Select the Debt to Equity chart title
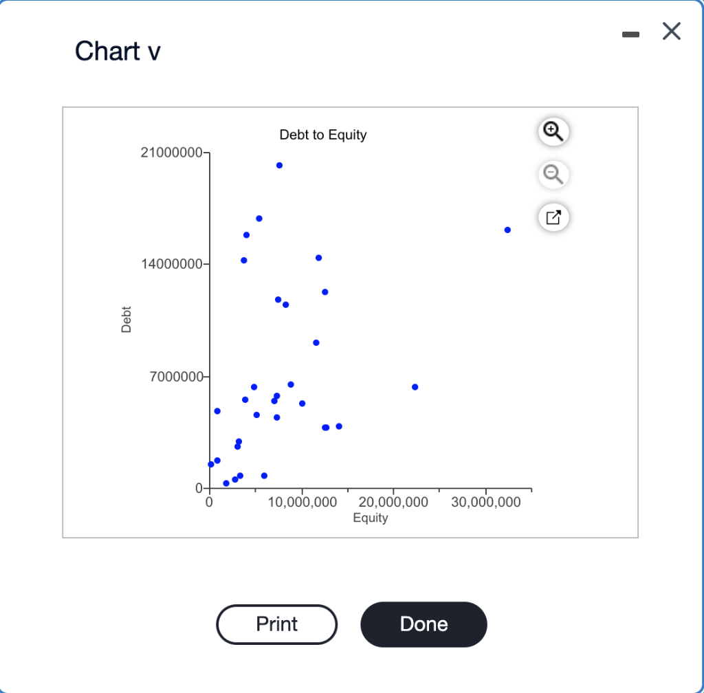 click(322, 135)
